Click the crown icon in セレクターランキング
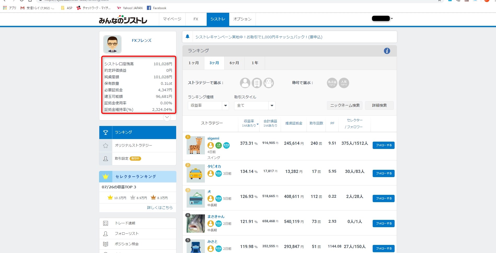The height and width of the screenshot is (253, 496). (106, 177)
